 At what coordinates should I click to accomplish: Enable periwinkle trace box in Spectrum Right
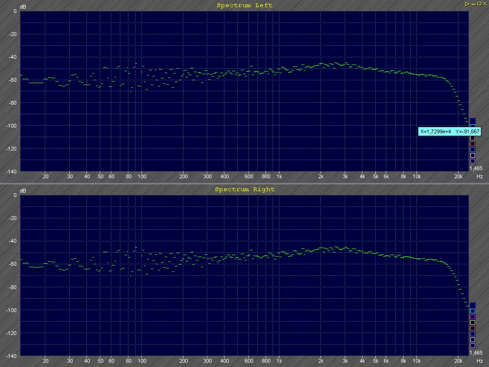point(473,334)
